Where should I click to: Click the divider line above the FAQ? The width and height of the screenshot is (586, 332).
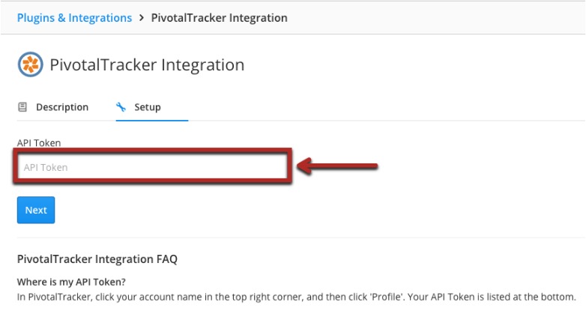coord(300,238)
